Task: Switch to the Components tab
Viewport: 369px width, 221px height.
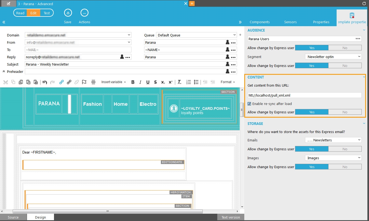Action: click(260, 22)
